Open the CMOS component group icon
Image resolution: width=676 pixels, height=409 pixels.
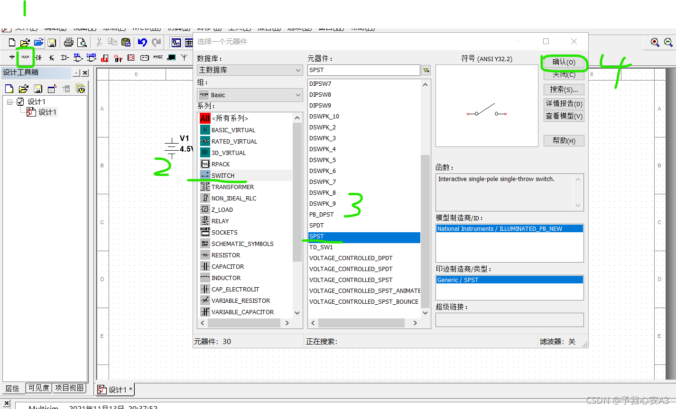[x=92, y=57]
